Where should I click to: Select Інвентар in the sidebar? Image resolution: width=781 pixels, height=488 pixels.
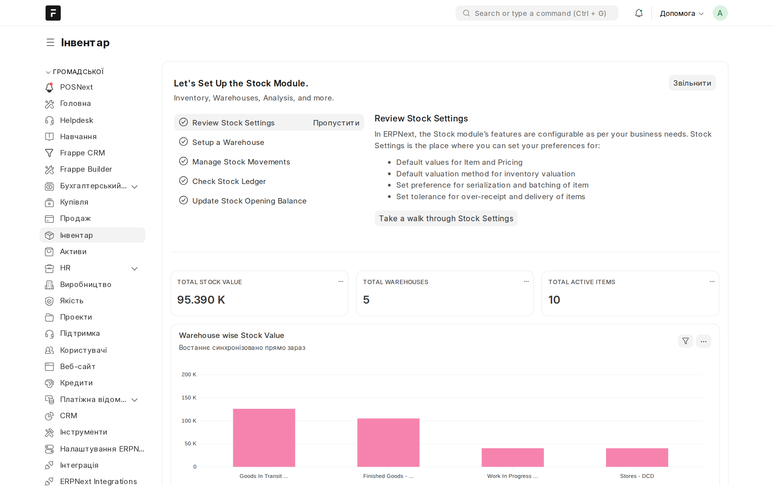pos(93,235)
